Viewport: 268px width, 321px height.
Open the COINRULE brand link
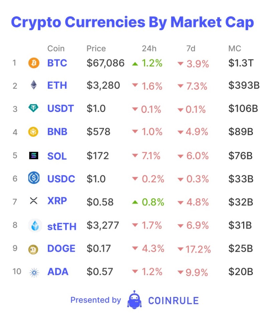[173, 301]
